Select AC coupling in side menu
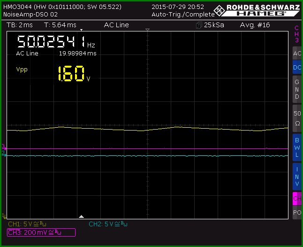 click(297, 53)
